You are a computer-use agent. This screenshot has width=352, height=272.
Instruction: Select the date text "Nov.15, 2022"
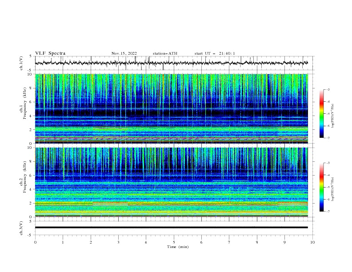(x=124, y=53)
